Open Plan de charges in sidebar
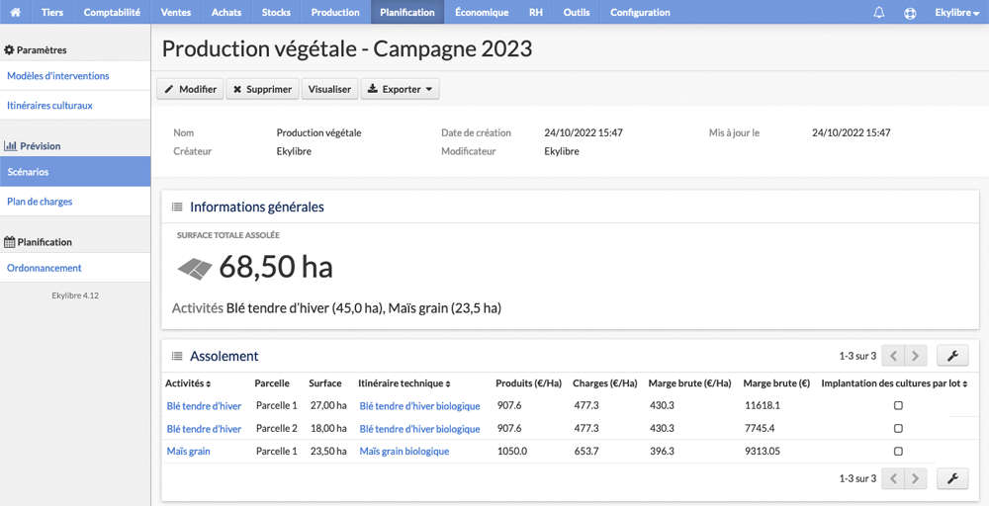 40,202
